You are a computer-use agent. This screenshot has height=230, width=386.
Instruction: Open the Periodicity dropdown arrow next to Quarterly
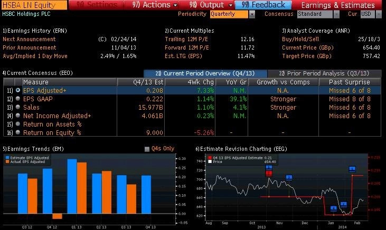coord(252,14)
